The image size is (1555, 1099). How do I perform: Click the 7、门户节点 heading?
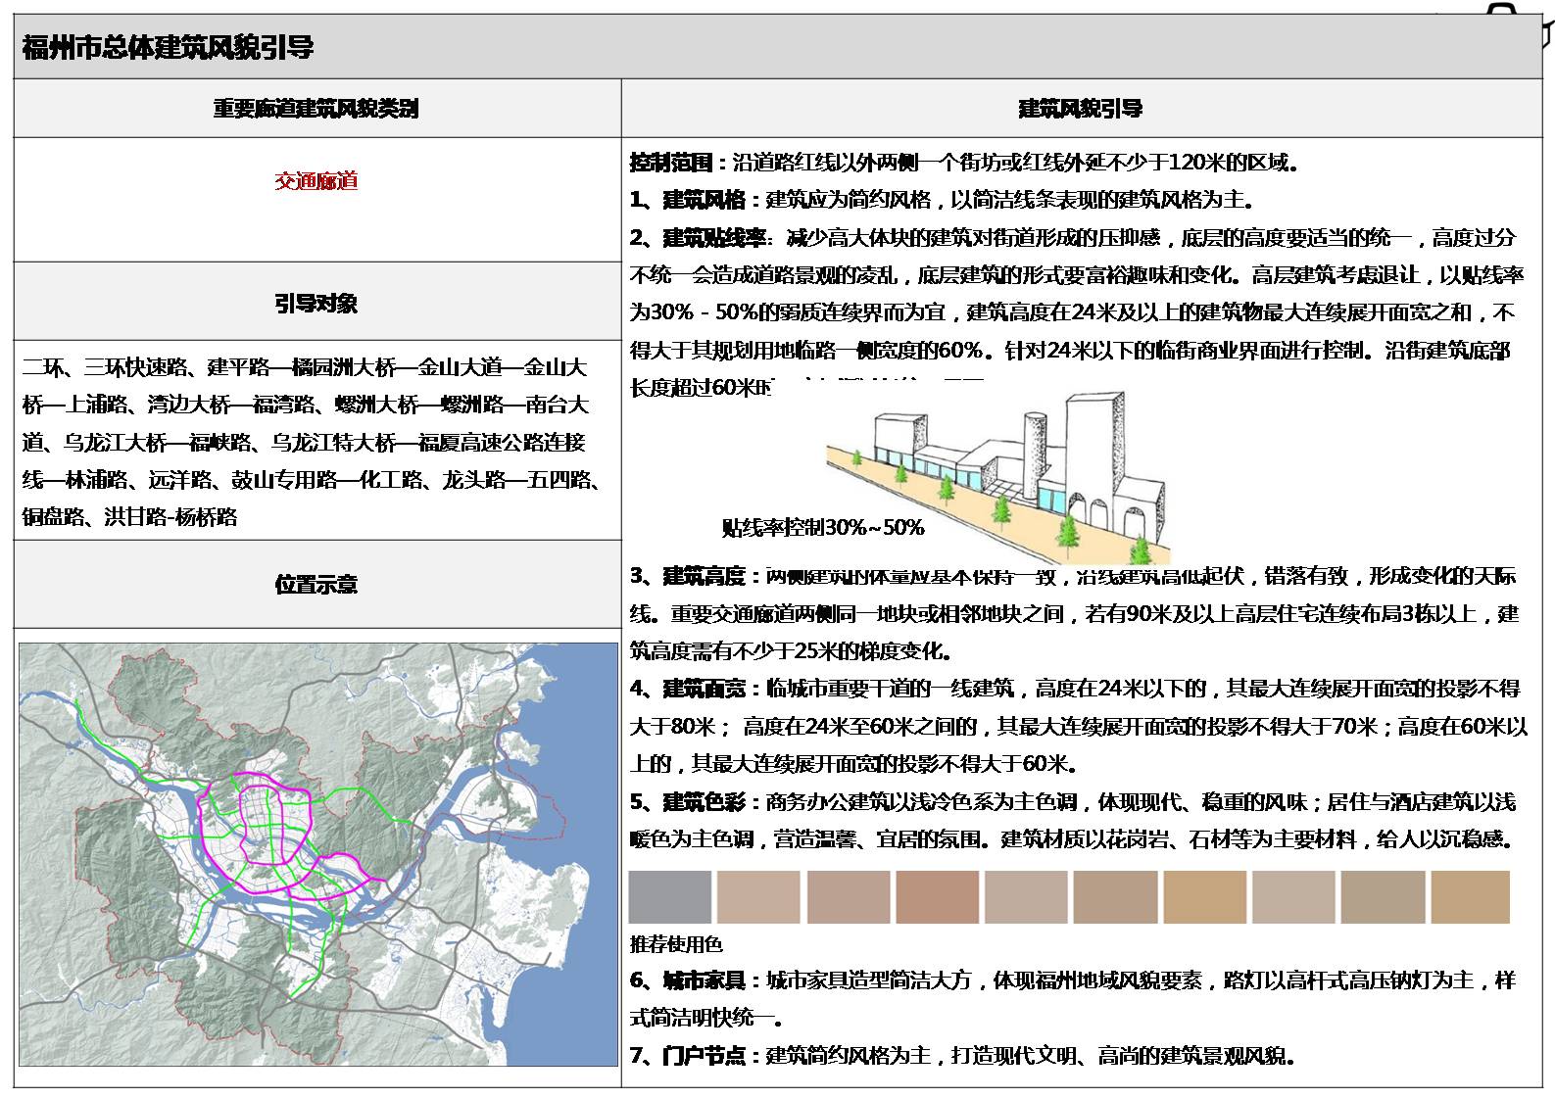click(x=688, y=1056)
